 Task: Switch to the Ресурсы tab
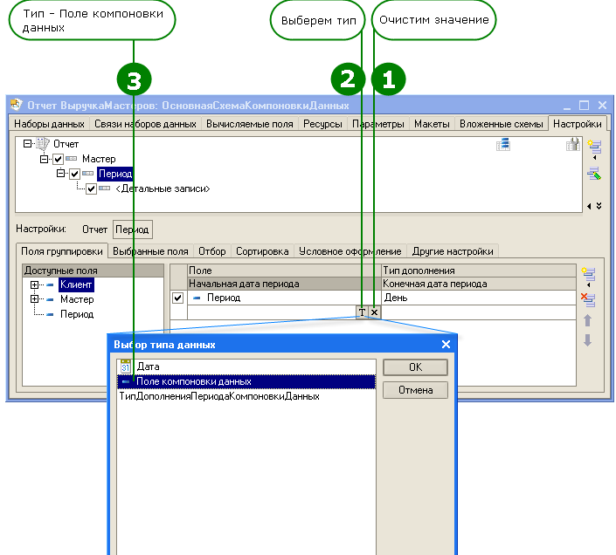pyautogui.click(x=322, y=124)
